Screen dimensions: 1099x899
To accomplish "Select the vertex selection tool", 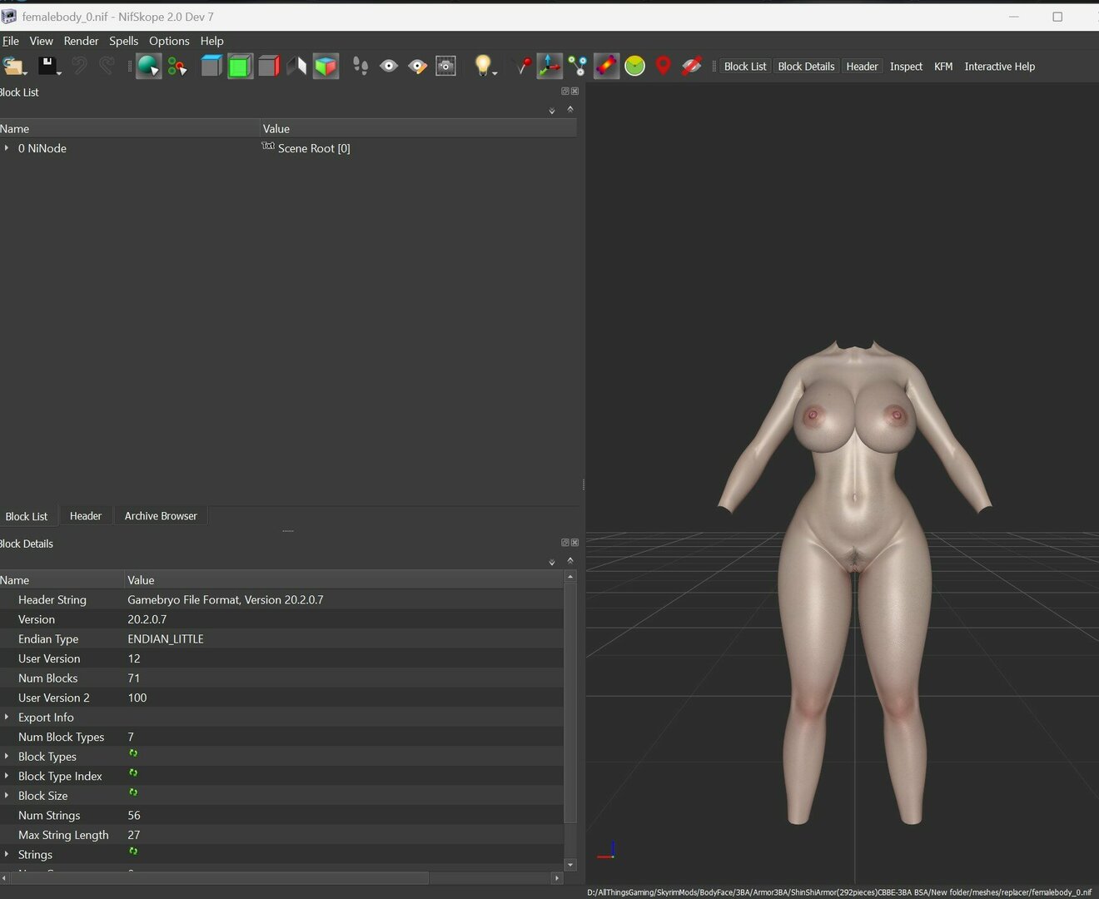I will tap(177, 67).
